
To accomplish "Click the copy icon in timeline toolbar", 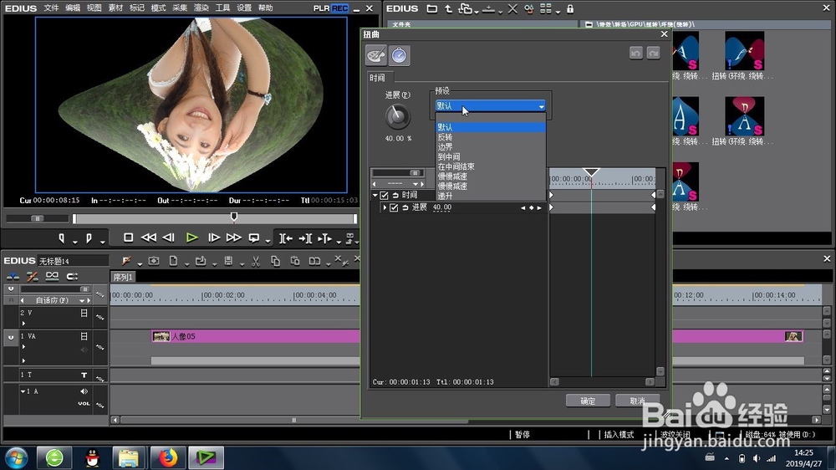I will 275,261.
